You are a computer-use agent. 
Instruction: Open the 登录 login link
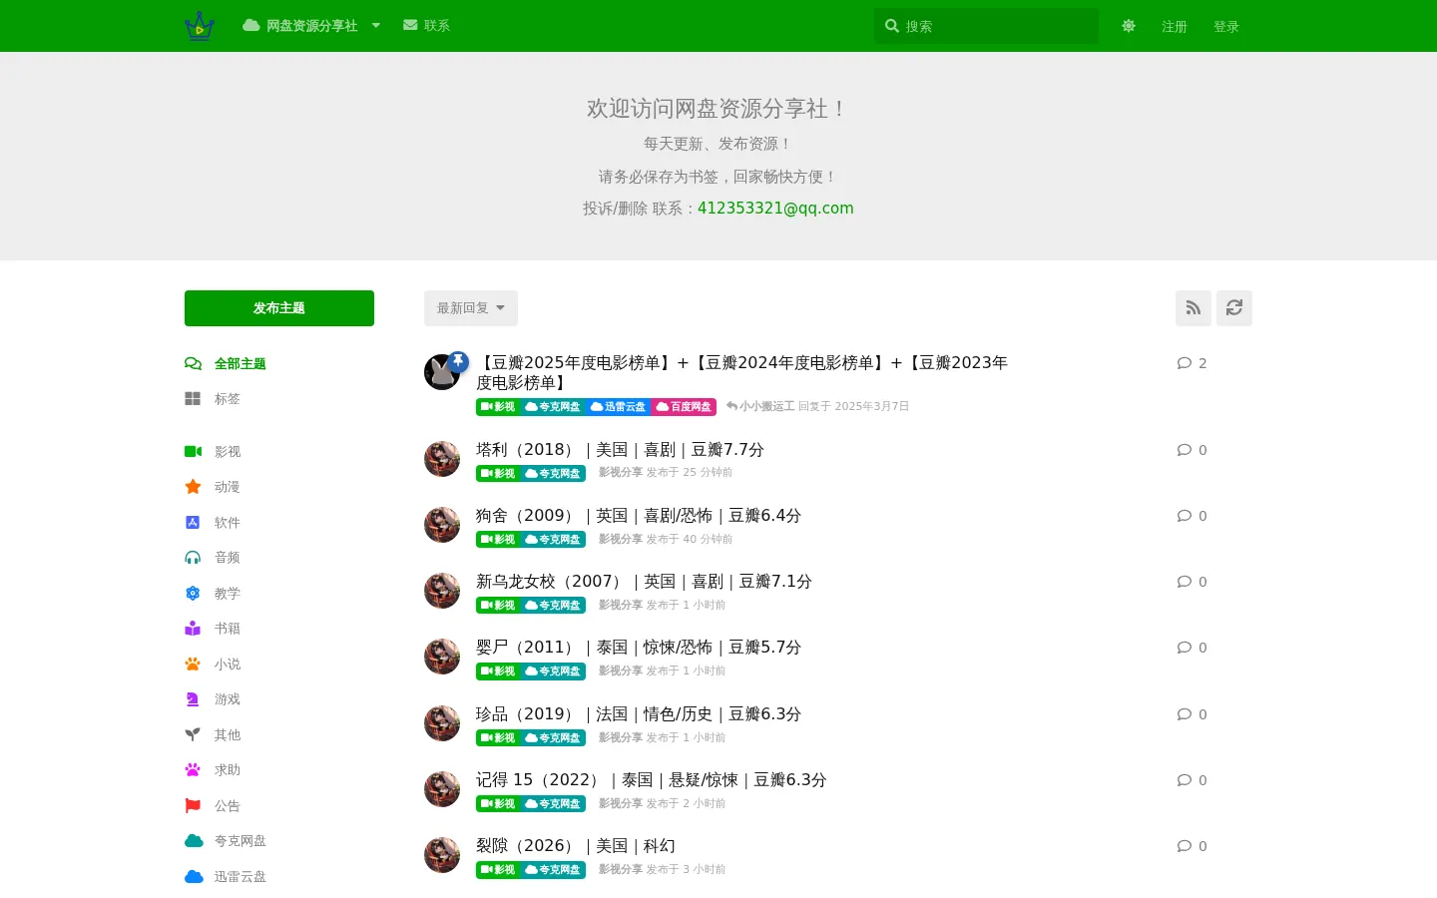tap(1226, 27)
